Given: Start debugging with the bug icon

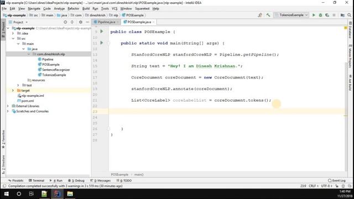Looking at the screenshot, I should (320, 15).
